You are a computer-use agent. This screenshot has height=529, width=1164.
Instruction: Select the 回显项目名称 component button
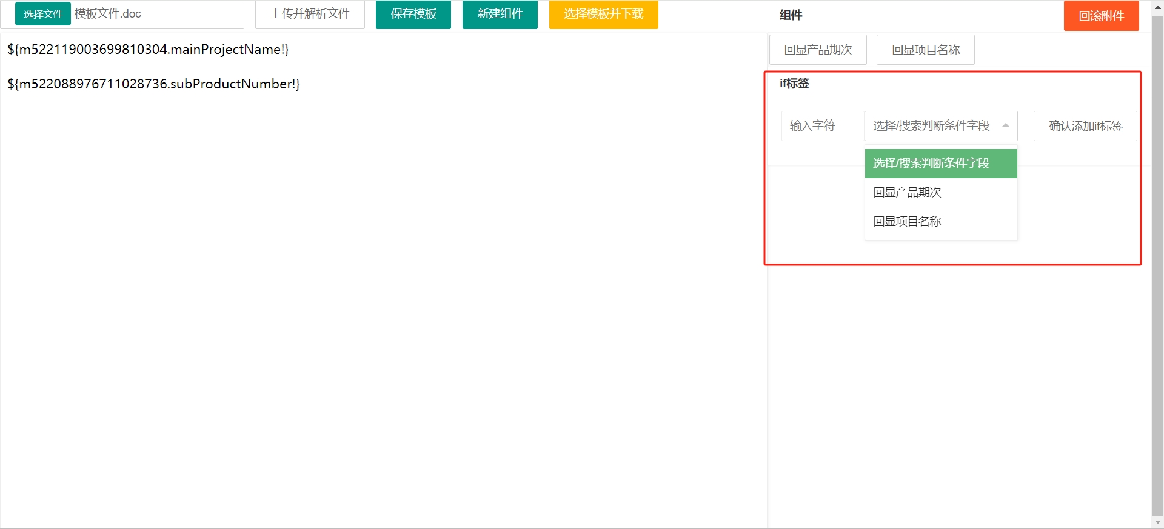coord(926,50)
